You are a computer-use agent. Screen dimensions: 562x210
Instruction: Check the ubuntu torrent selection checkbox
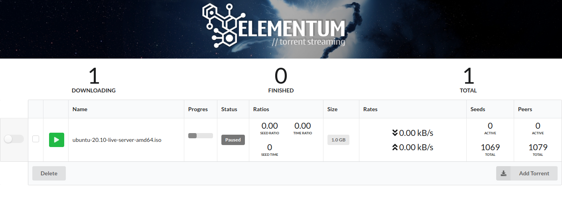[x=36, y=139]
